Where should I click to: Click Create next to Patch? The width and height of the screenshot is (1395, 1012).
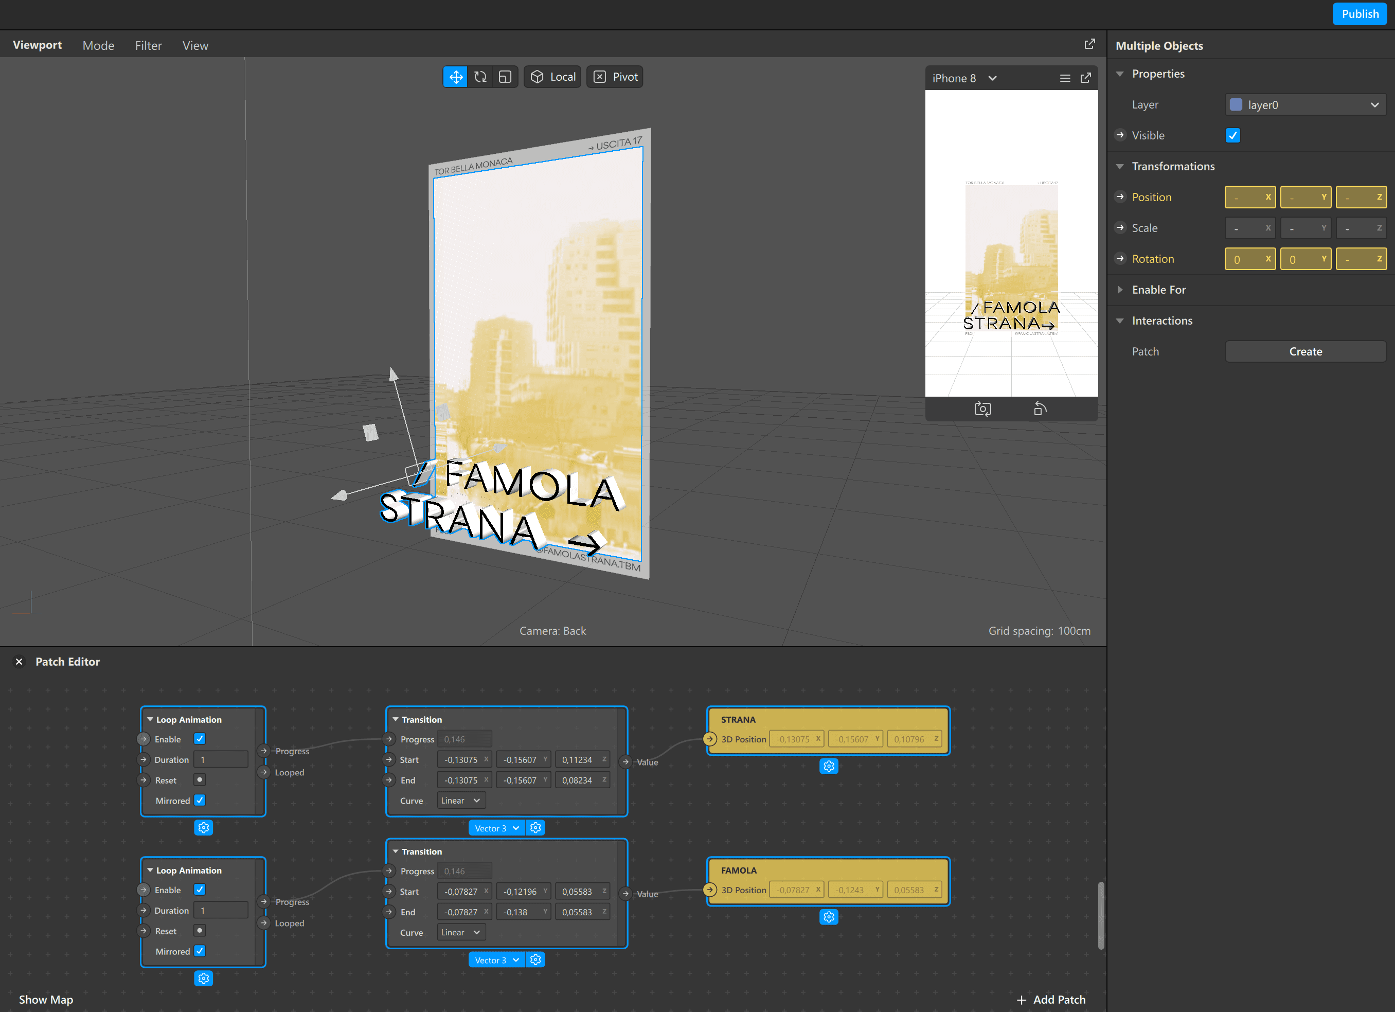click(1305, 351)
